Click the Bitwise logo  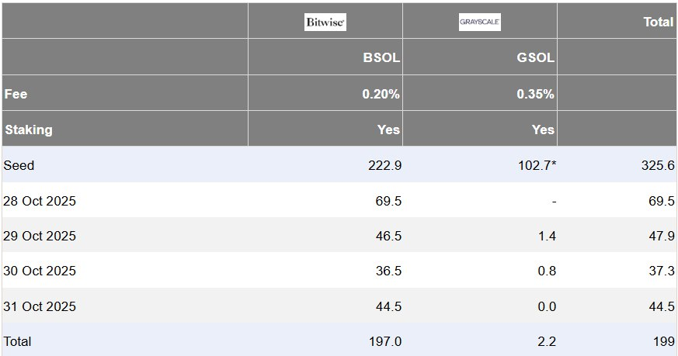[325, 22]
